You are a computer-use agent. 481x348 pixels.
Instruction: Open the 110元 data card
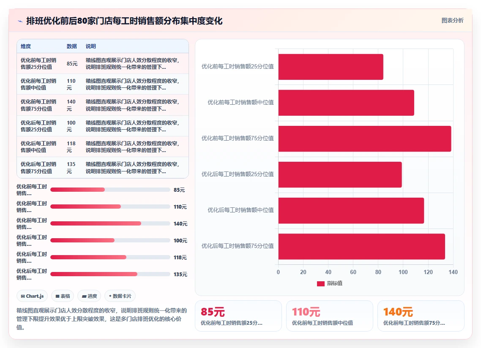[x=329, y=316]
